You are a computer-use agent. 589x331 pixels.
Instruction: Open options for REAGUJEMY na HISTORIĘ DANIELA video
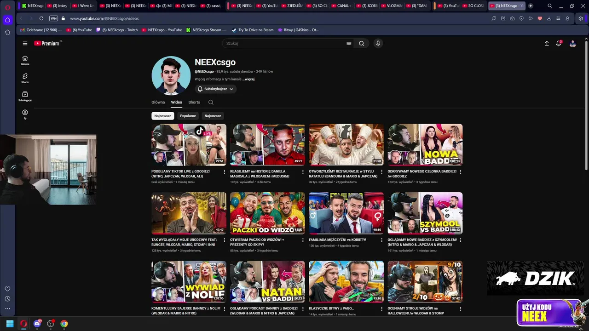(x=303, y=171)
